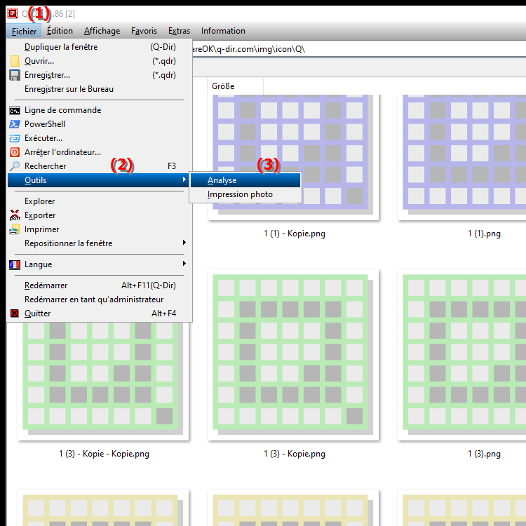The width and height of the screenshot is (526, 526).
Task: Open the Extras menu
Action: tap(179, 31)
